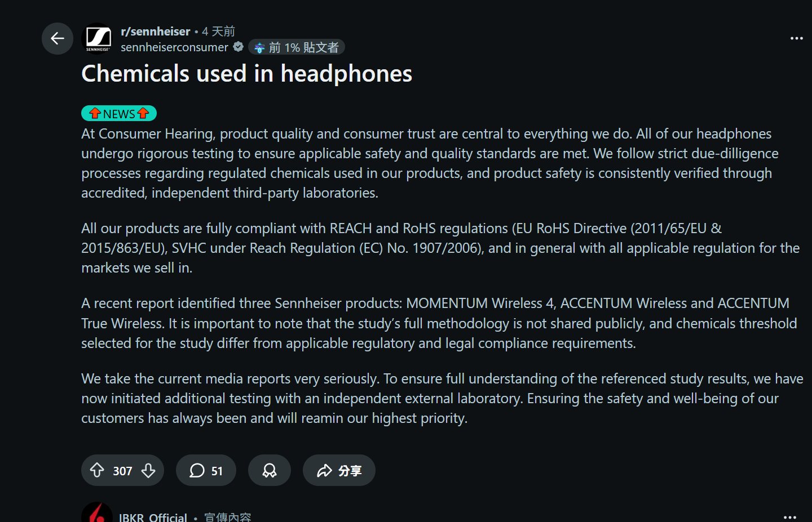Click the verified badge next to sennheiserconsumer
This screenshot has height=522, width=812.
tap(239, 47)
